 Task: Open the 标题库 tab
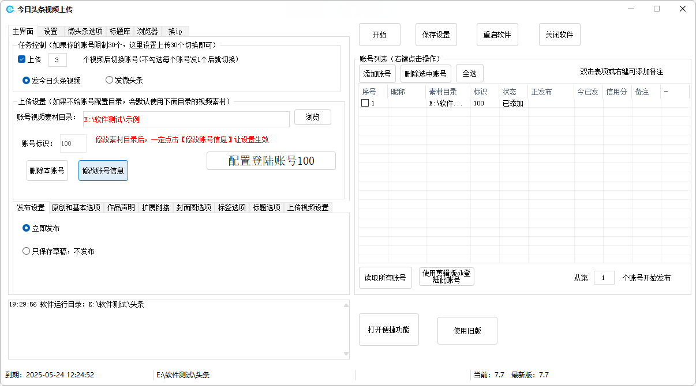click(x=120, y=31)
